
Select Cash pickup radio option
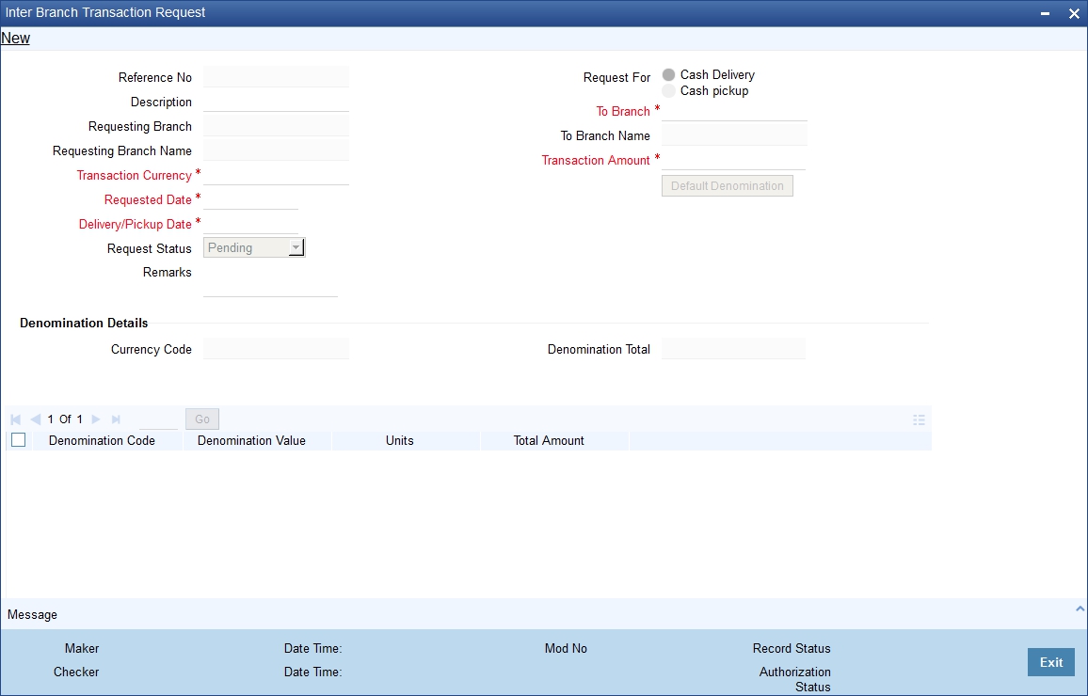(x=668, y=91)
